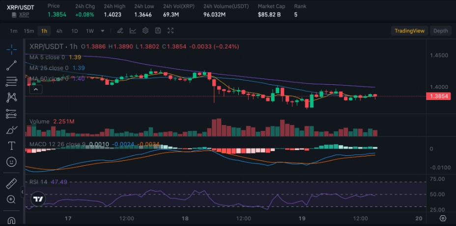Image resolution: width=456 pixels, height=226 pixels.
Task: Click the 1.4500 price axis label
Action: pyautogui.click(x=439, y=55)
